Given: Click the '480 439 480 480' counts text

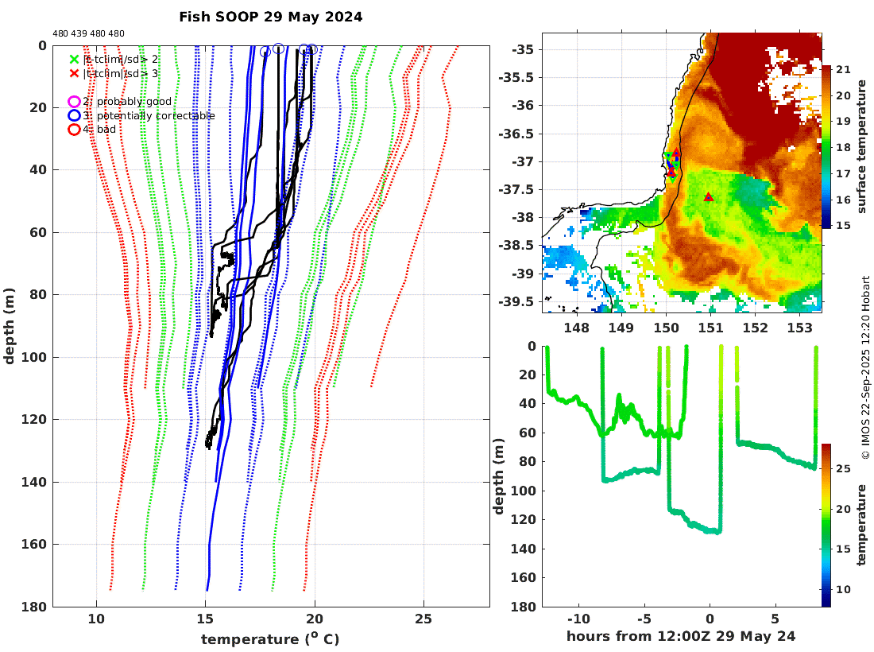Looking at the screenshot, I should pos(89,33).
